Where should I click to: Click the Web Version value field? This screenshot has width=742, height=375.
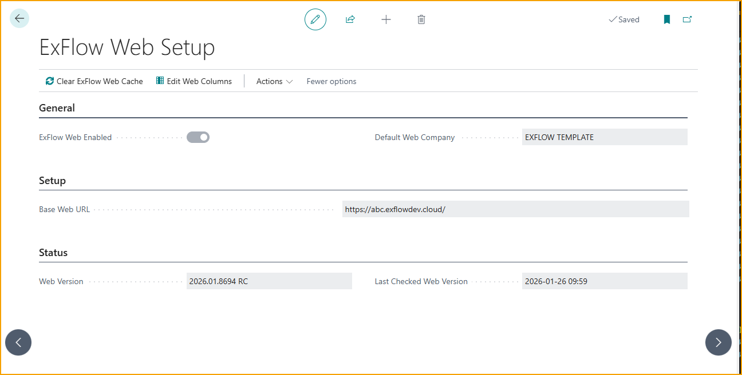pos(269,281)
